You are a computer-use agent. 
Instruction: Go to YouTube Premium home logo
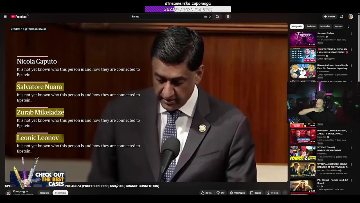(19, 17)
